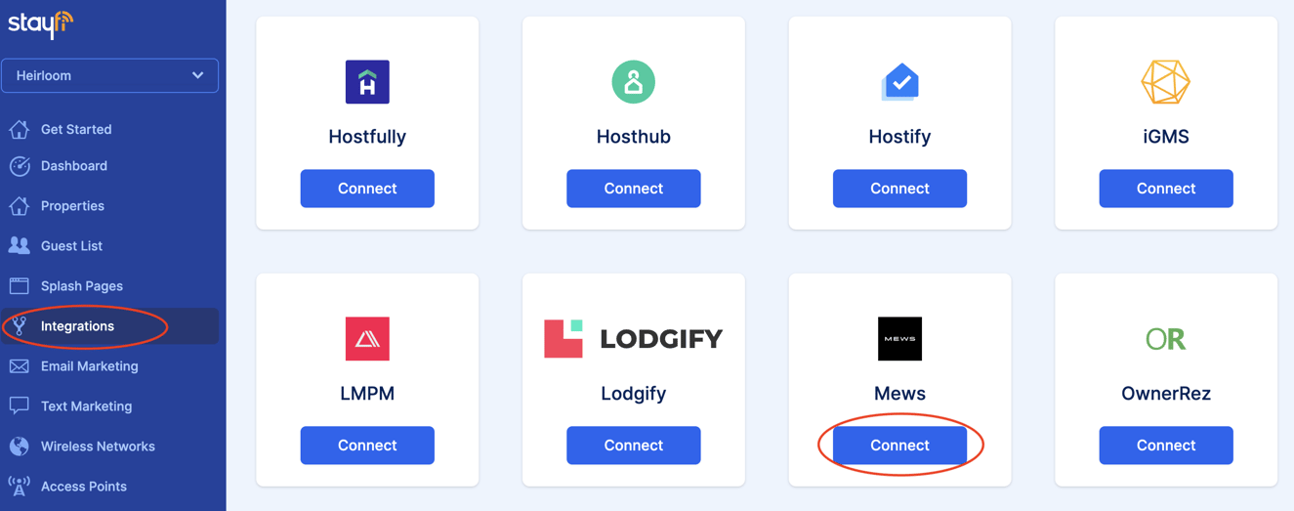Click the Hostfully logo icon
The width and height of the screenshot is (1294, 511).
click(367, 82)
